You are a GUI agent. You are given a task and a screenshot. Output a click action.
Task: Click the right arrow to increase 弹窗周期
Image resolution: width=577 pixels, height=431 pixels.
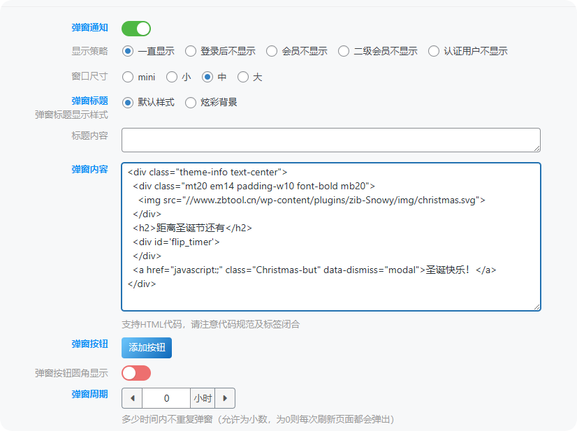(x=225, y=397)
